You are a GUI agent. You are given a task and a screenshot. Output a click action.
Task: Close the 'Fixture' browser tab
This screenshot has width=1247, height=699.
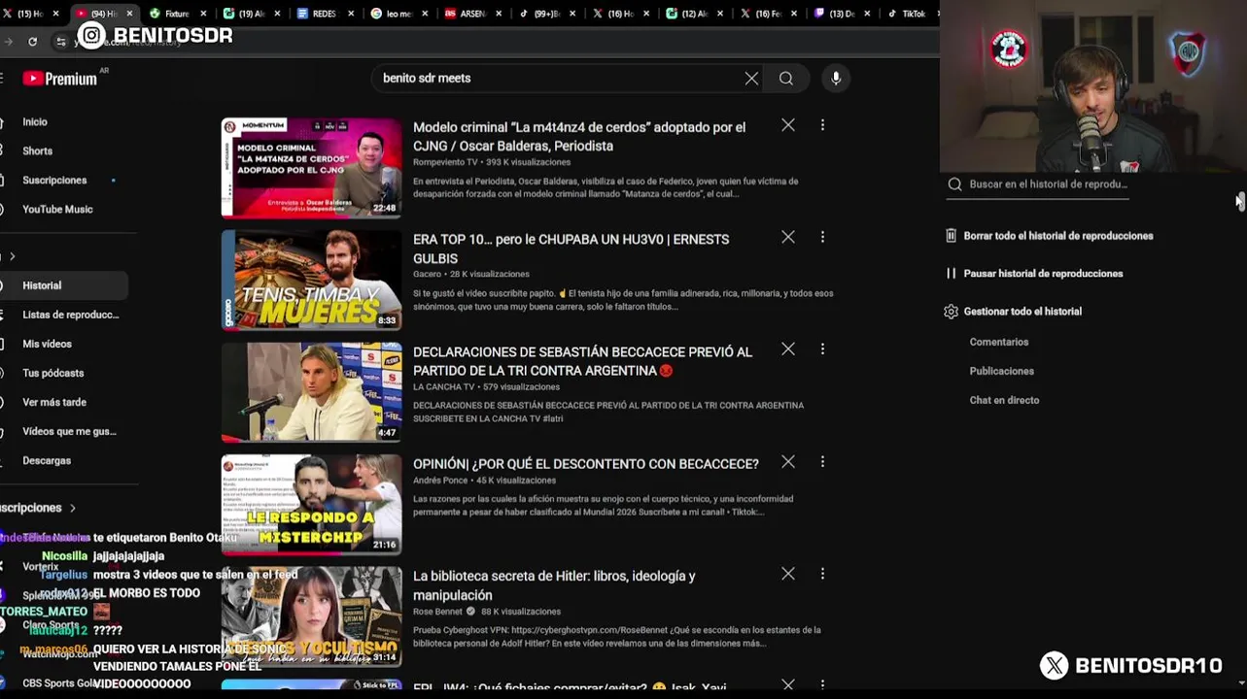click(203, 14)
